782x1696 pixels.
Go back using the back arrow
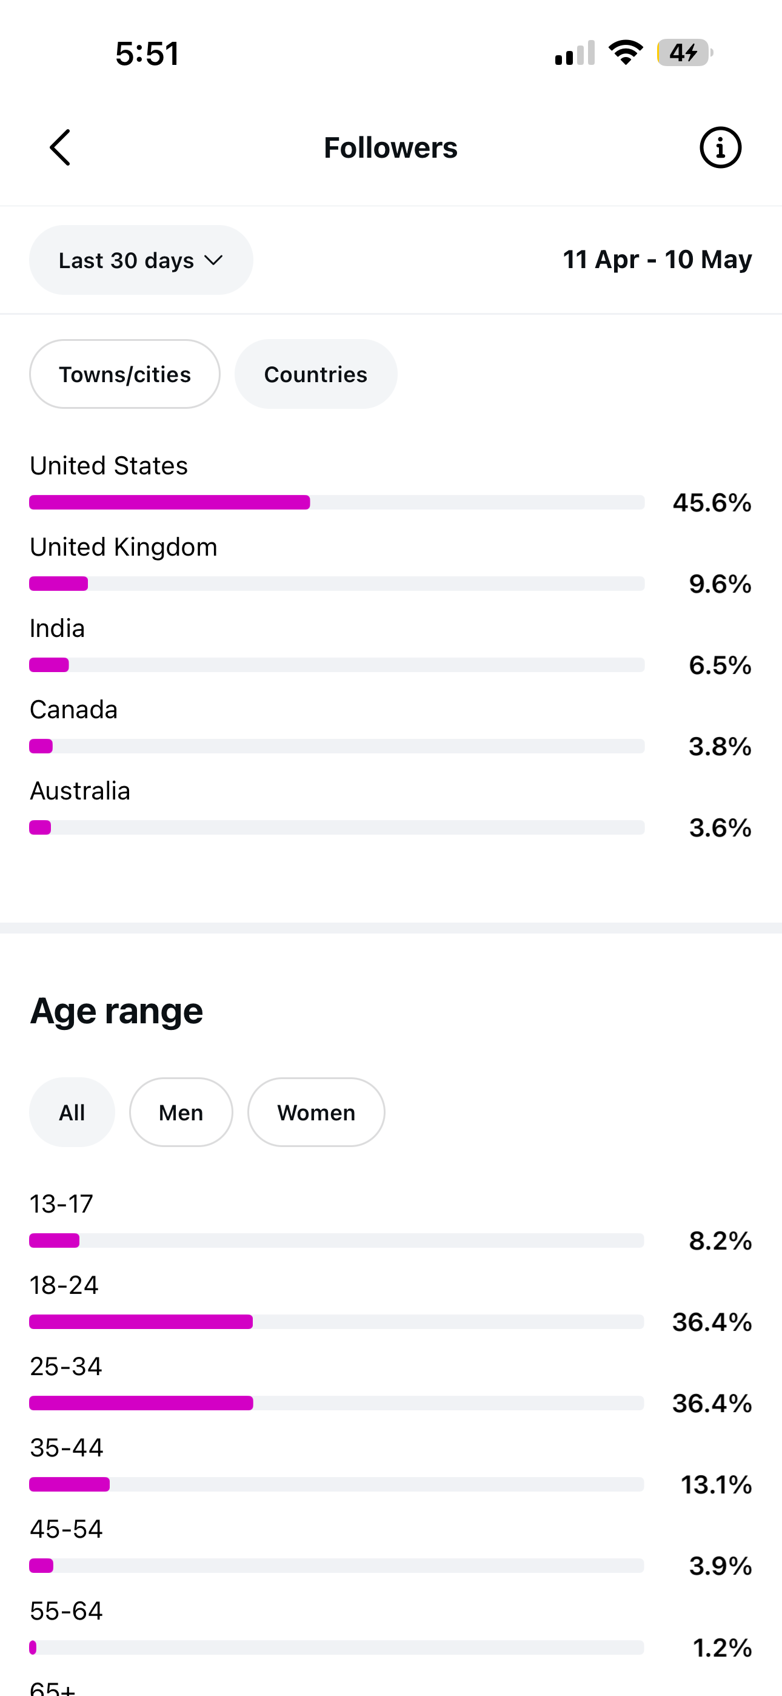60,147
